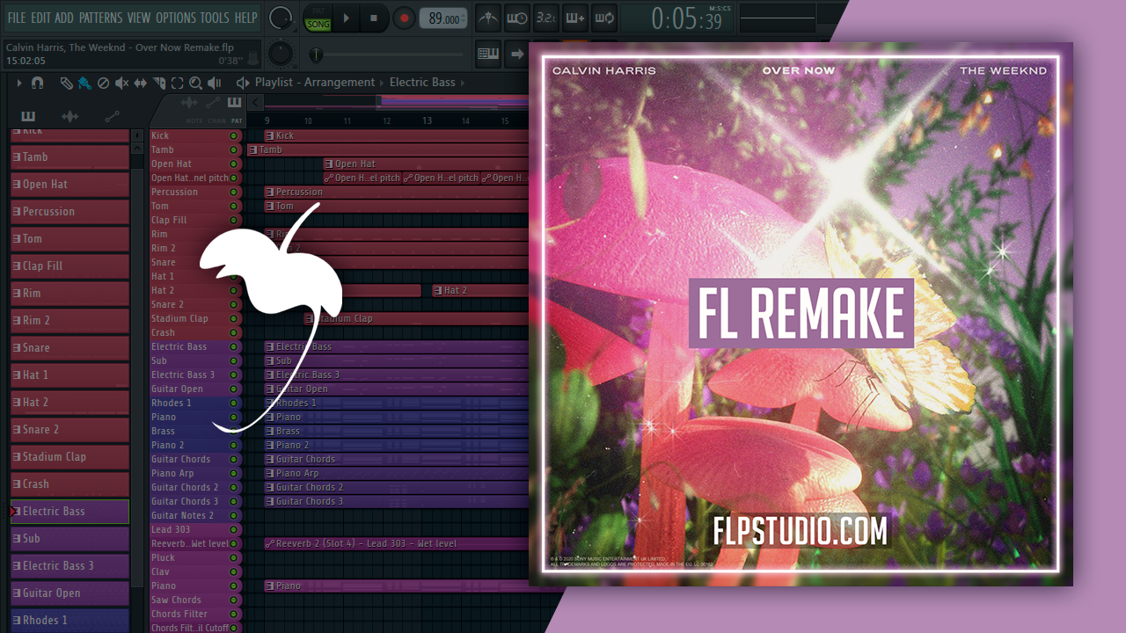This screenshot has height=633, width=1126.
Task: Switch PAT/SONG mode toggle
Action: click(318, 18)
